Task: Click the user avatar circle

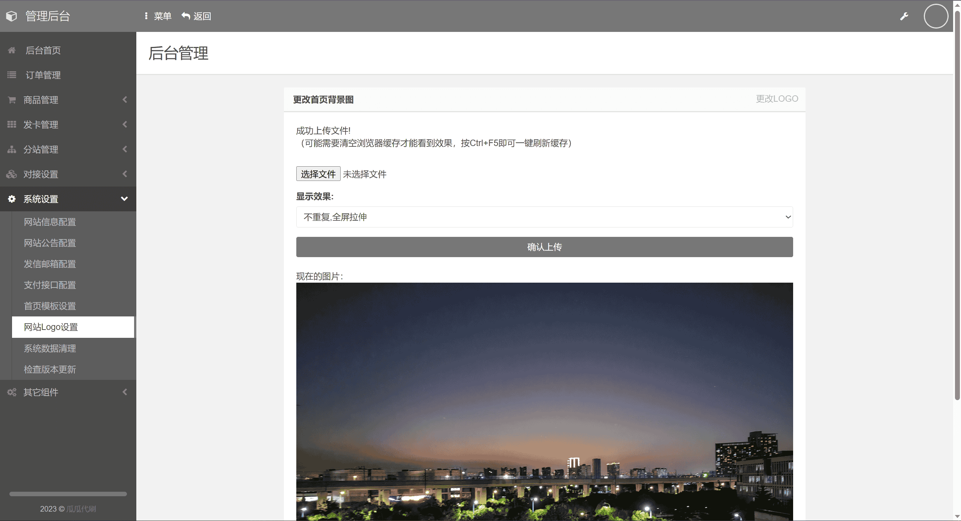Action: click(936, 16)
